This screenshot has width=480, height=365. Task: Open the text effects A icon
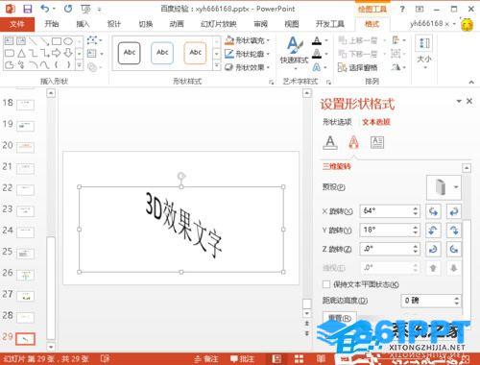click(317, 67)
